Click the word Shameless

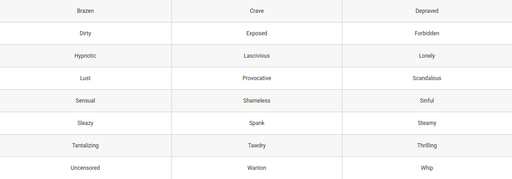point(257,101)
